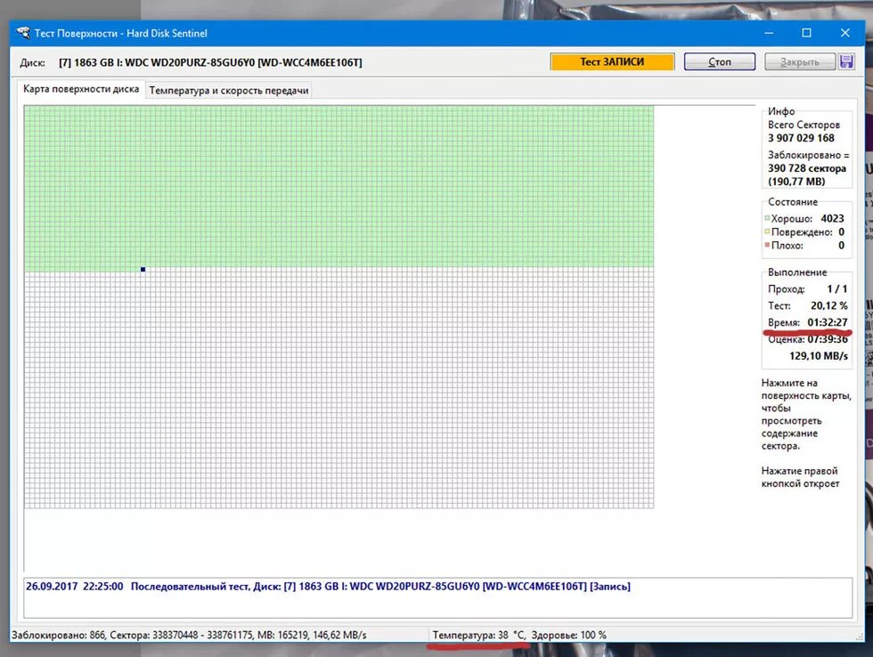Click the red Плохо legend swatch
This screenshot has height=657, width=873.
(x=767, y=245)
